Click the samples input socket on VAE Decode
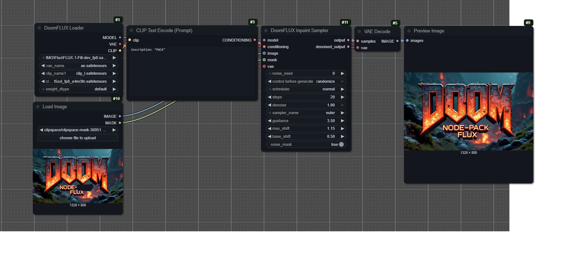566x257 pixels. pyautogui.click(x=357, y=41)
